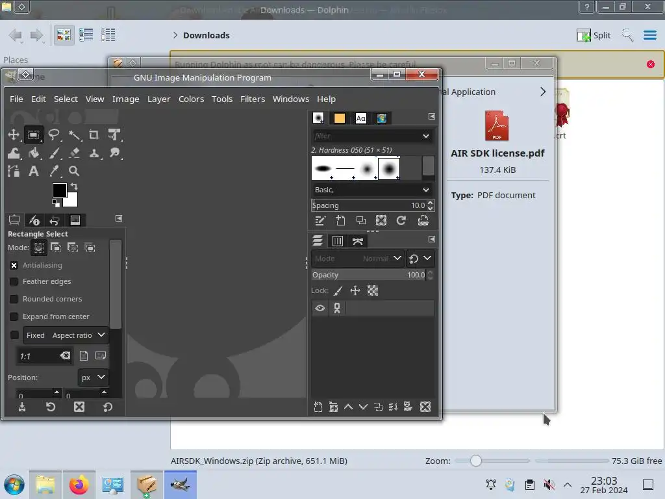Clear the 1:1 aspect ratio field

pos(65,355)
